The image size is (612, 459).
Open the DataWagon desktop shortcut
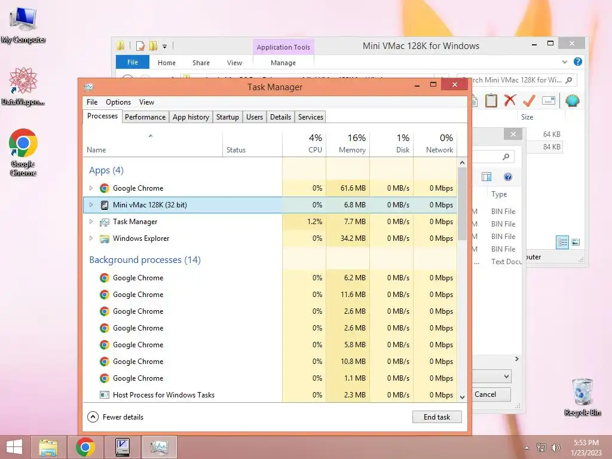coord(23,86)
